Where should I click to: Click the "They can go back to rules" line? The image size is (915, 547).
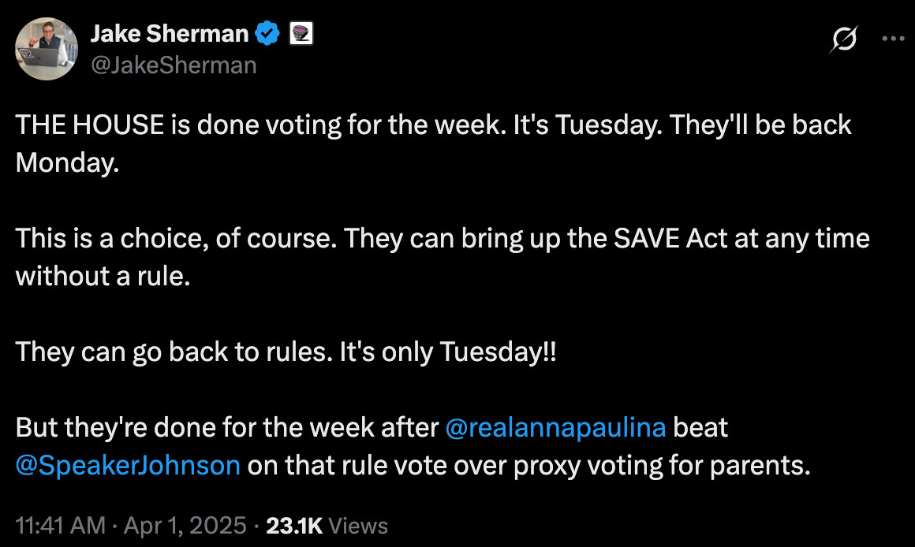tap(286, 352)
